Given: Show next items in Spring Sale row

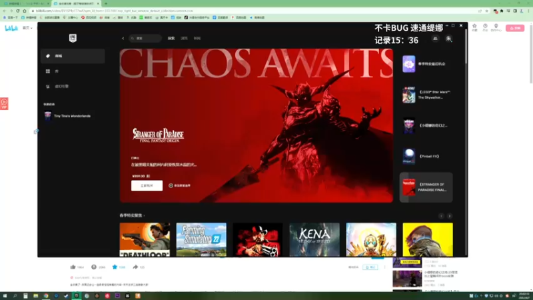Looking at the screenshot, I should click(x=449, y=216).
